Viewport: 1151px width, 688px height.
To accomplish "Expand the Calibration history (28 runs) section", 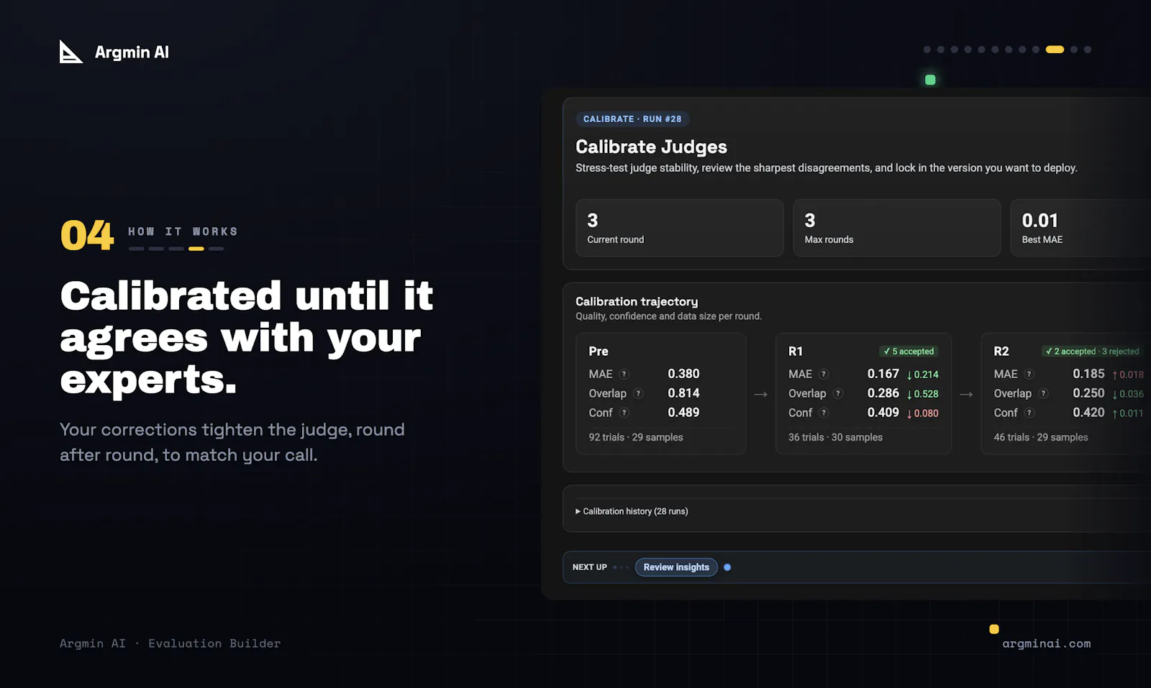I will 632,511.
